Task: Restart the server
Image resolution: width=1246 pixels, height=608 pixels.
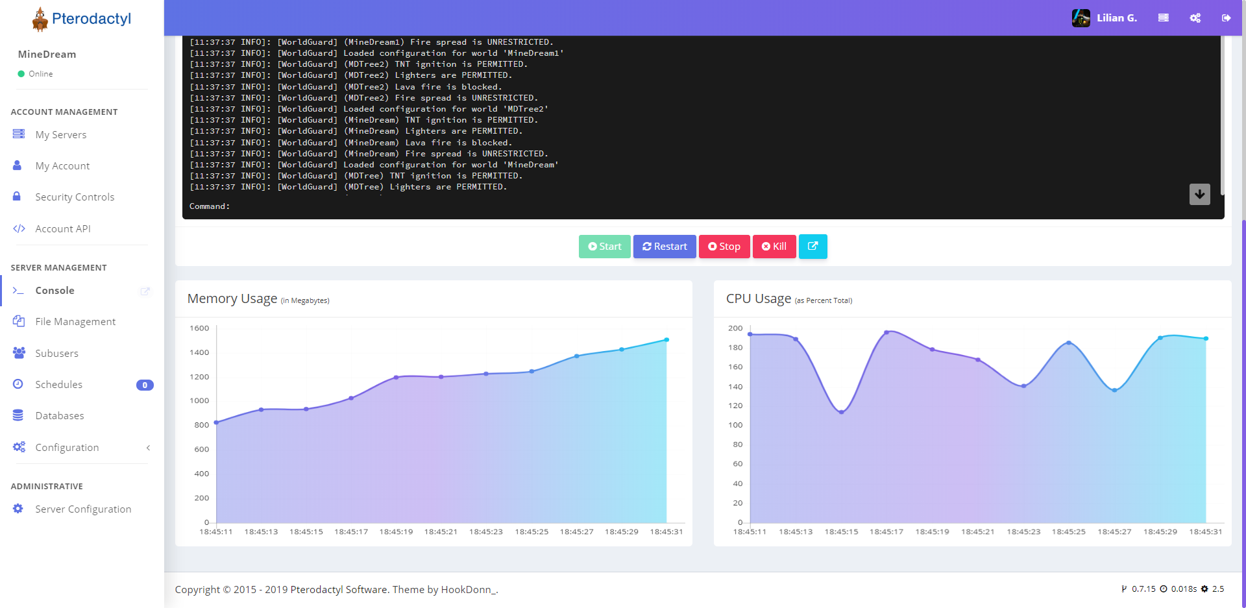Action: 665,247
